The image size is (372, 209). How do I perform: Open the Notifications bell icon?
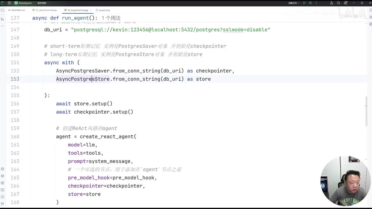[371, 10]
